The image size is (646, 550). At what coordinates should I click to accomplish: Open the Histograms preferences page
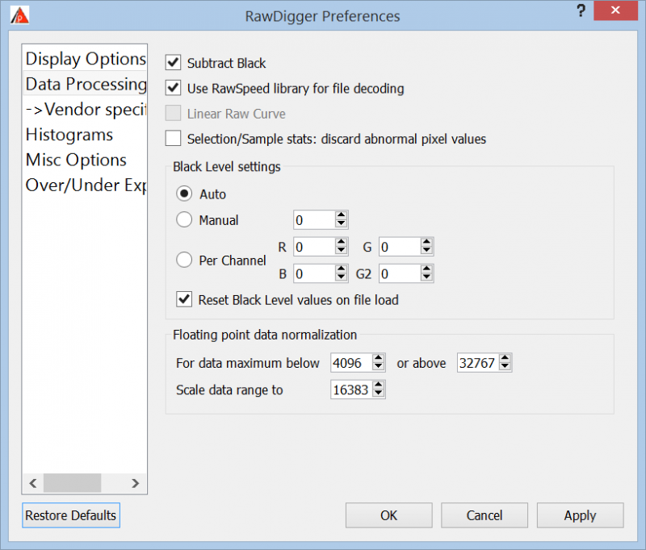click(x=86, y=135)
